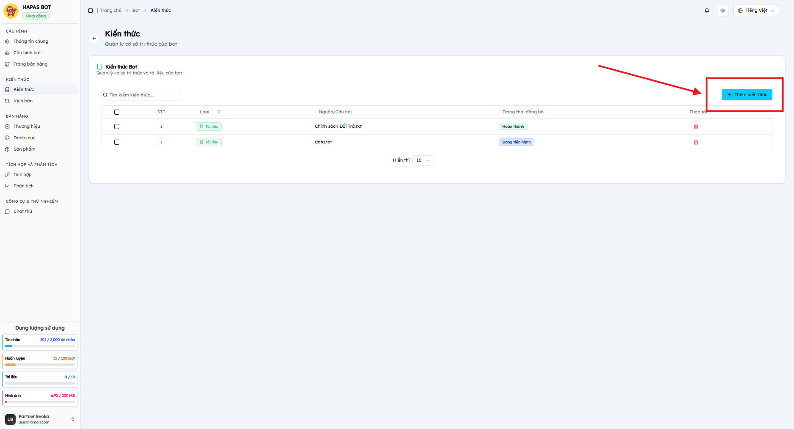The width and height of the screenshot is (794, 429).
Task: Open the Tiếng Việt language dropdown
Action: [x=756, y=11]
